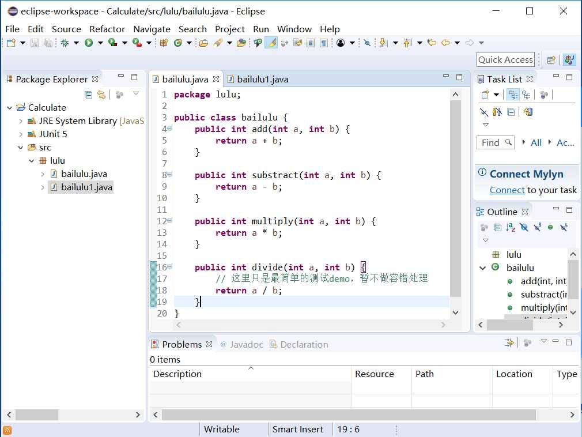Click the Run External Tools icon
The image size is (582, 437).
tap(137, 43)
